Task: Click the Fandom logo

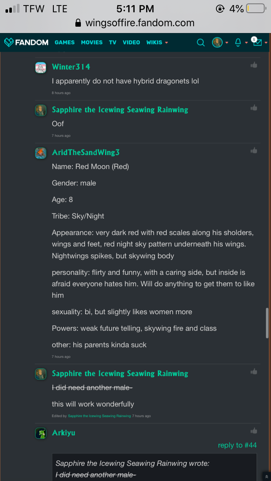Action: coord(26,42)
